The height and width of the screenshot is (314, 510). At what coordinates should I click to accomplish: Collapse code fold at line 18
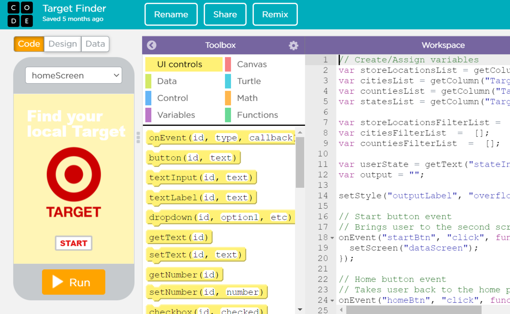pos(332,238)
